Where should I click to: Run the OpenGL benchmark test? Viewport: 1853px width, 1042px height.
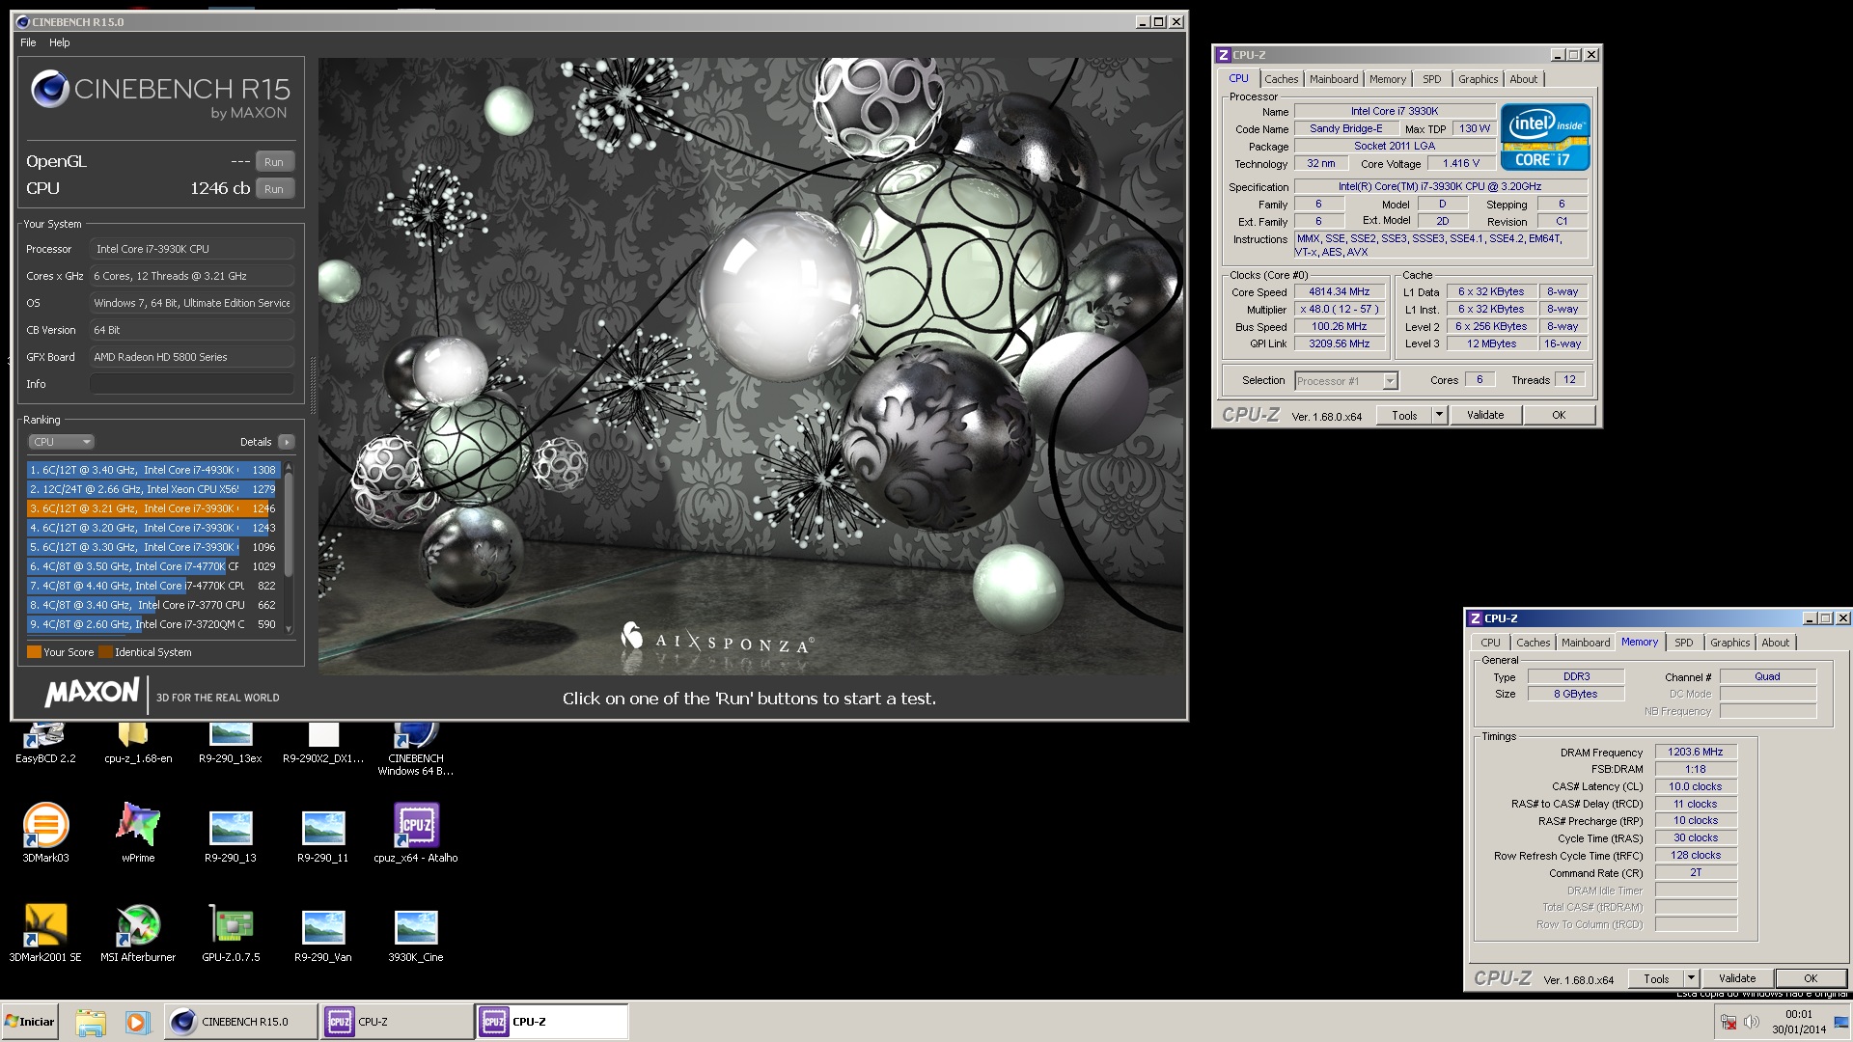[x=274, y=162]
